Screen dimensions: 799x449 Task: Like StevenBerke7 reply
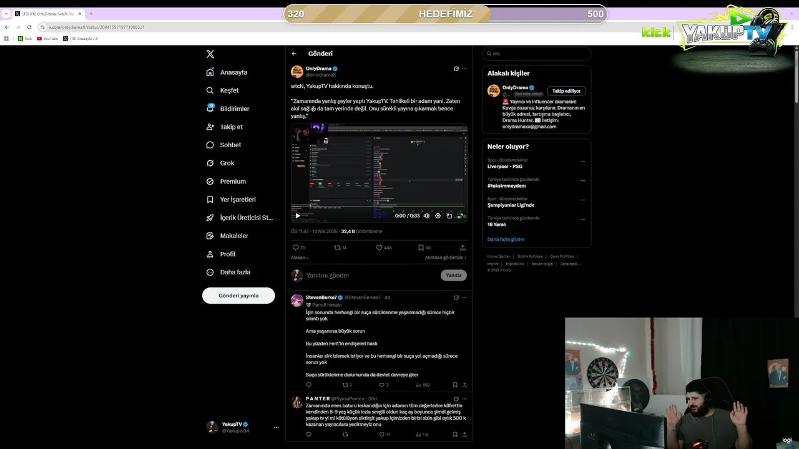(384, 385)
